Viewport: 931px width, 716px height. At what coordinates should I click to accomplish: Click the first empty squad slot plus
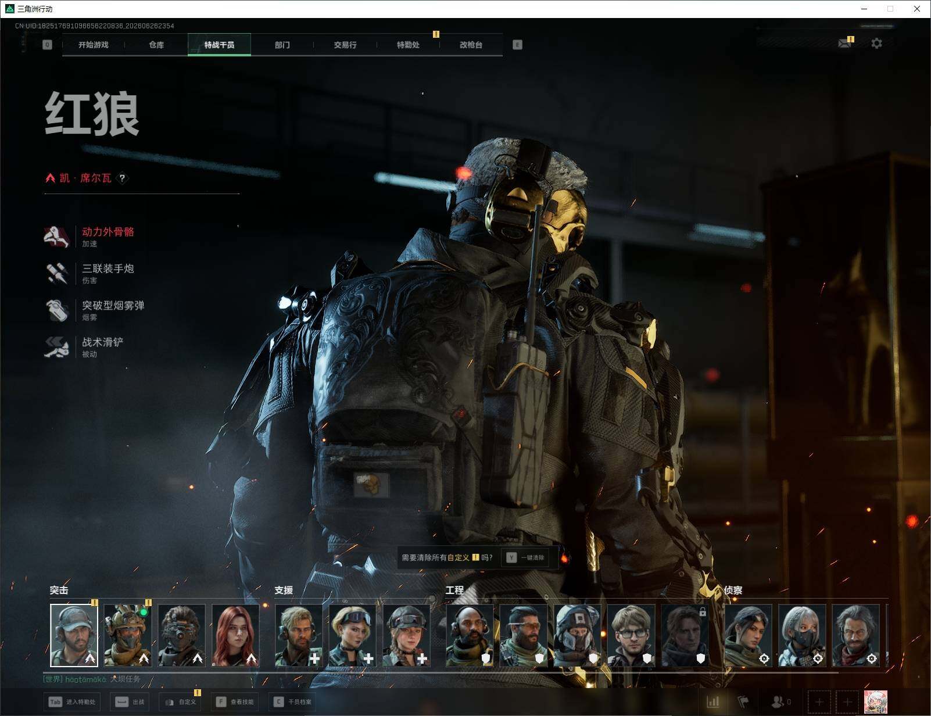tap(819, 702)
